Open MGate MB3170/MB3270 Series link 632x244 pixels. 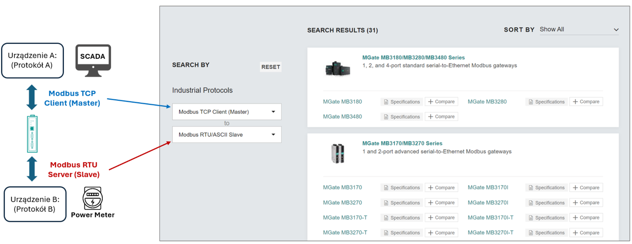[402, 143]
